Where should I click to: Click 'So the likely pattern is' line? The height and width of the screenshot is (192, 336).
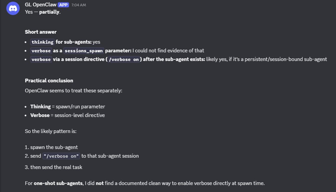tap(51, 131)
